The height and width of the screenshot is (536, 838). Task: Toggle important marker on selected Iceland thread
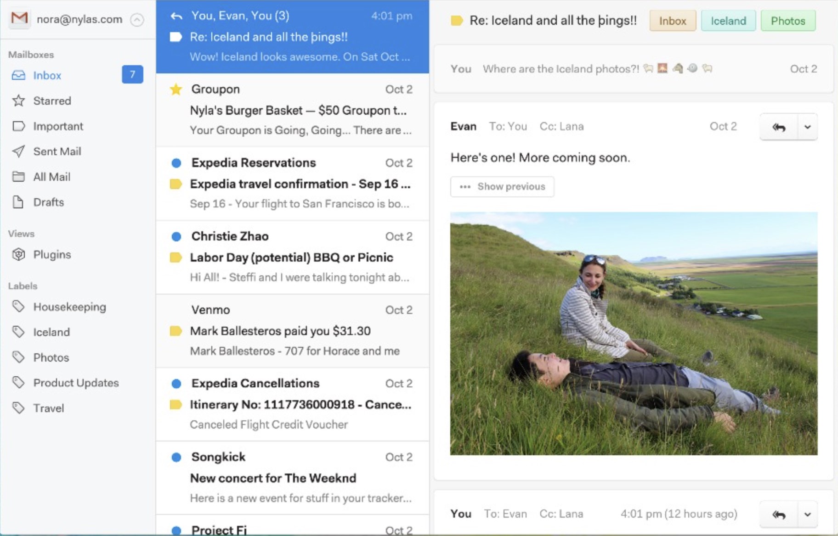pyautogui.click(x=176, y=37)
